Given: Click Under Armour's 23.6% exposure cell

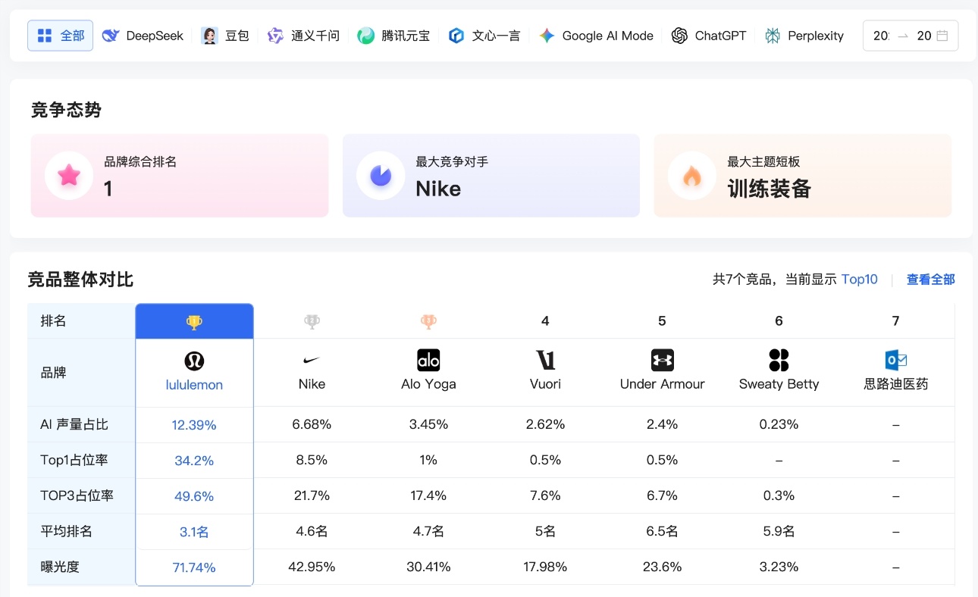Looking at the screenshot, I should coord(662,567).
